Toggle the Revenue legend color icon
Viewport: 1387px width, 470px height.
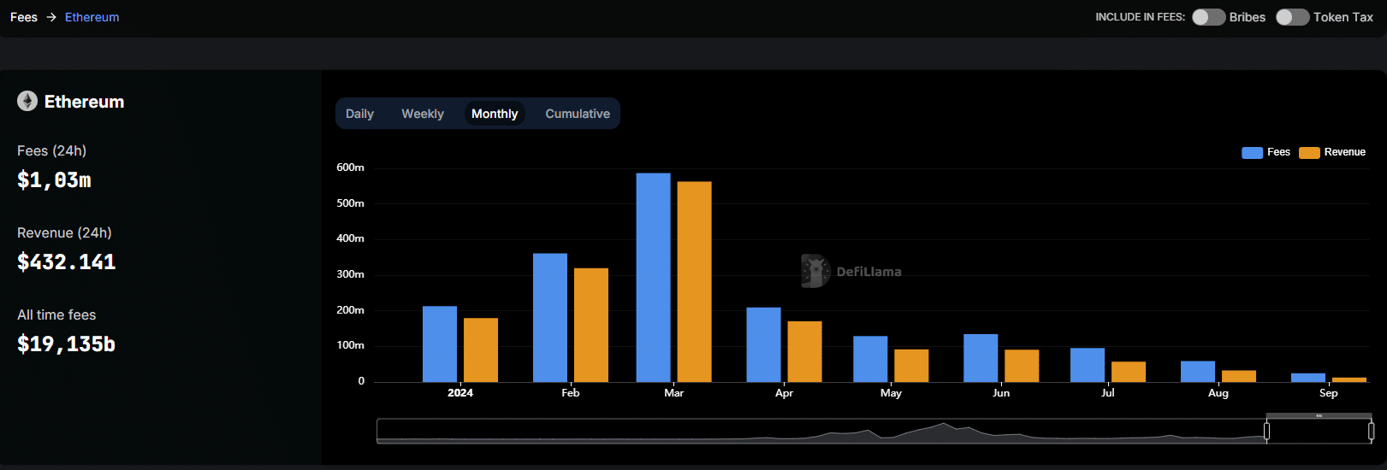[1309, 153]
